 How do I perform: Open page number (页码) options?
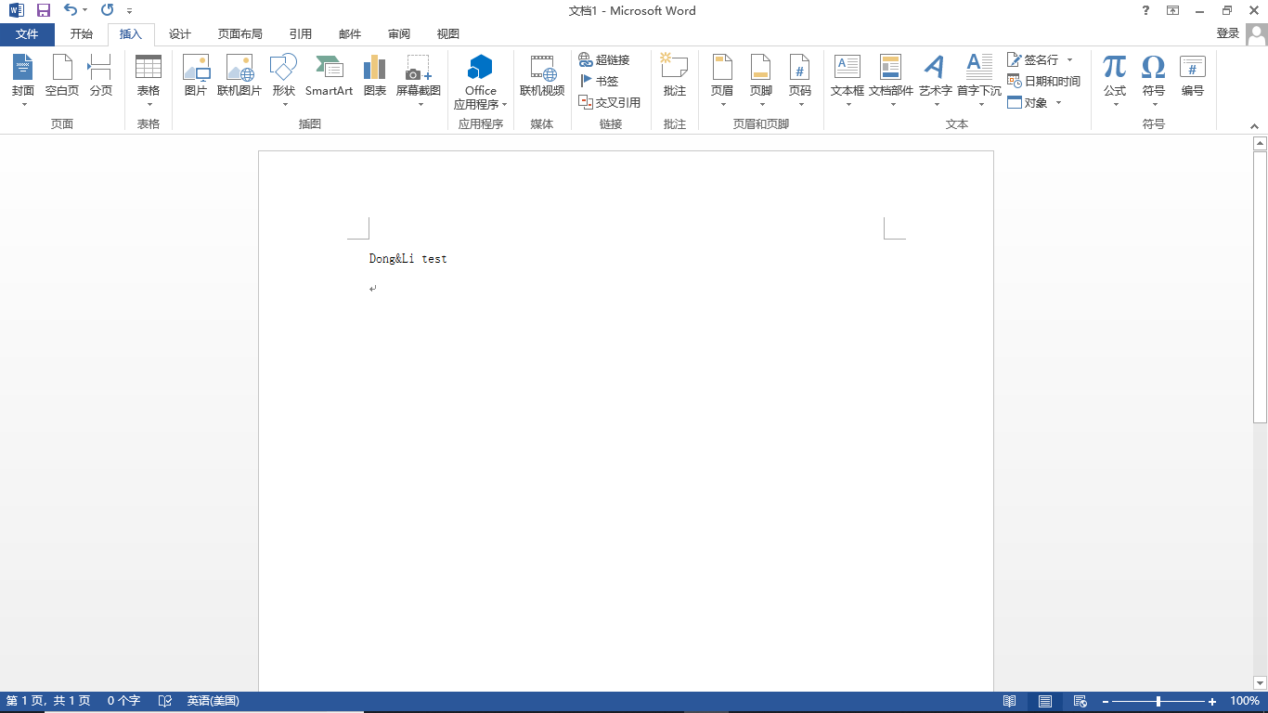800,80
